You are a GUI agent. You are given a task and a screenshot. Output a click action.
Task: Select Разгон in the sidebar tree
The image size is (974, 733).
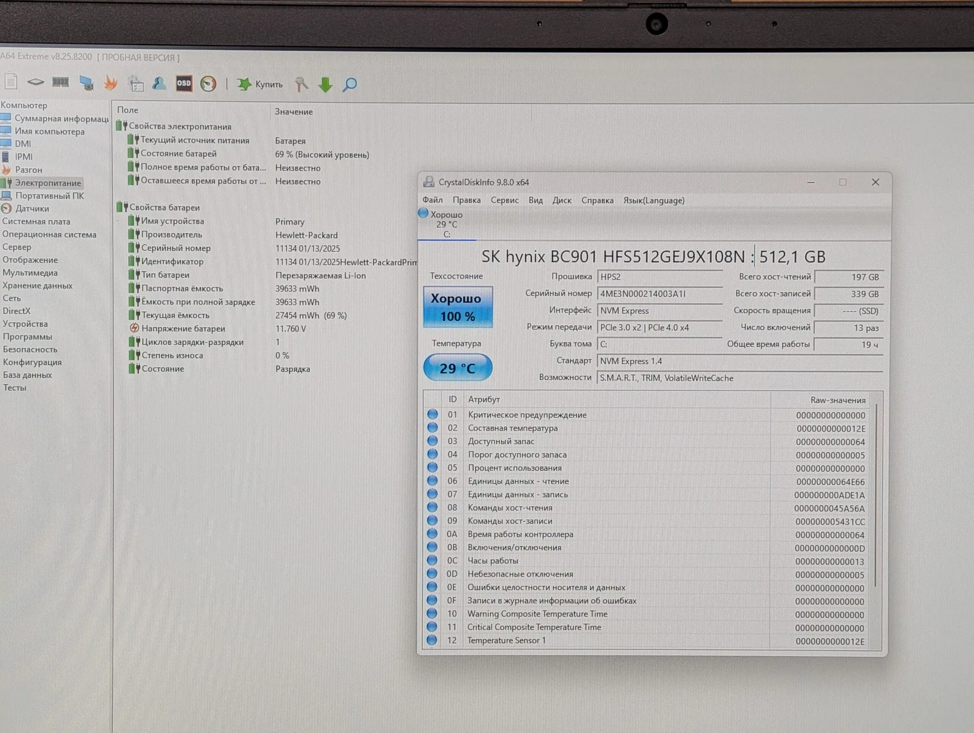tap(22, 170)
